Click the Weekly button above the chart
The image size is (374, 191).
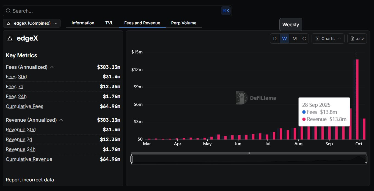point(291,24)
